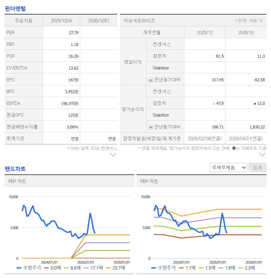Select the 2025/12 earnings column header

click(205, 33)
